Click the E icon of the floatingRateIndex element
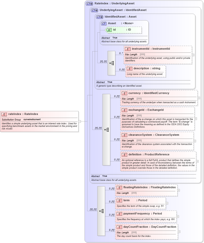Screen dimensions: 204x243 119,187
